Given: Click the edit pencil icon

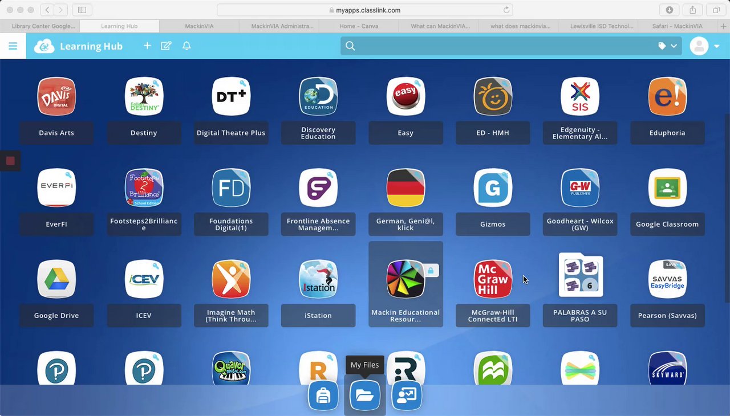Looking at the screenshot, I should click(x=166, y=46).
